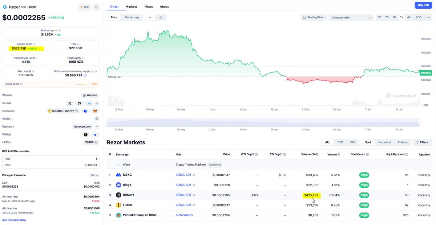Open the About tab
Image resolution: width=436 pixels, height=225 pixels.
coord(164,7)
